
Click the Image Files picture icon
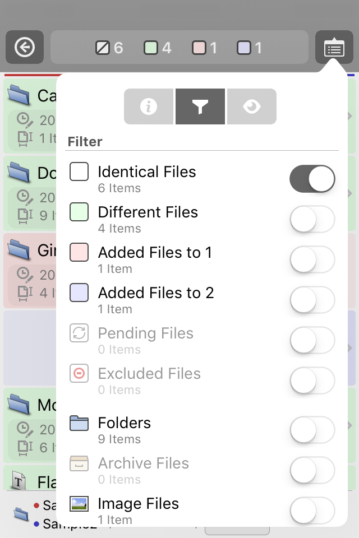pos(79,504)
